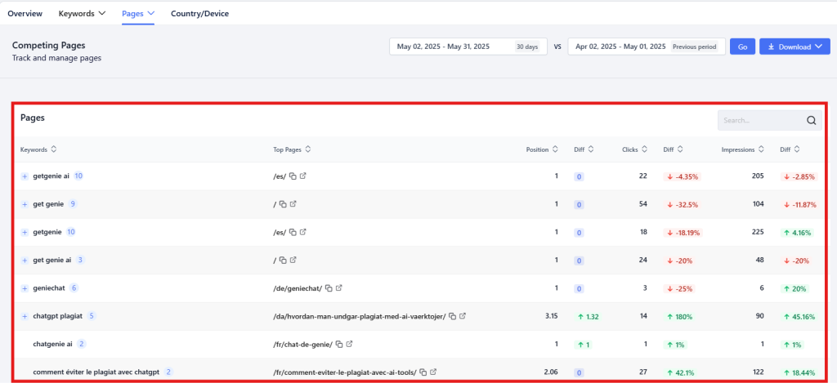The image size is (837, 383).
Task: Sort table by Clicks column
Action: pos(644,149)
